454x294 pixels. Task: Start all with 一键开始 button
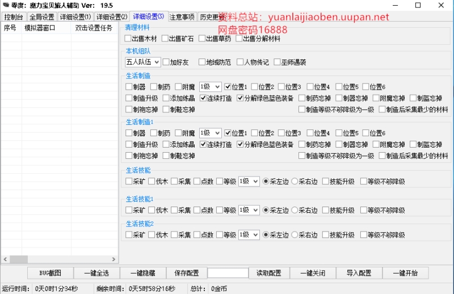point(405,273)
